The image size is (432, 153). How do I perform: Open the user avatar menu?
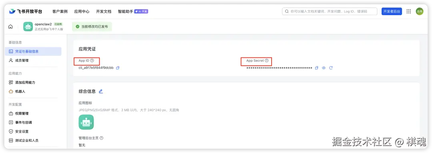coord(419,12)
